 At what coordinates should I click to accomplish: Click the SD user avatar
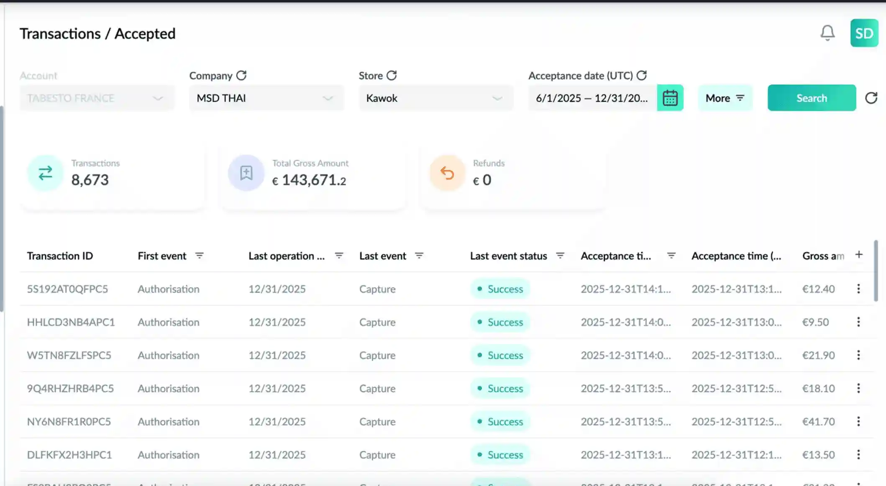pos(864,33)
